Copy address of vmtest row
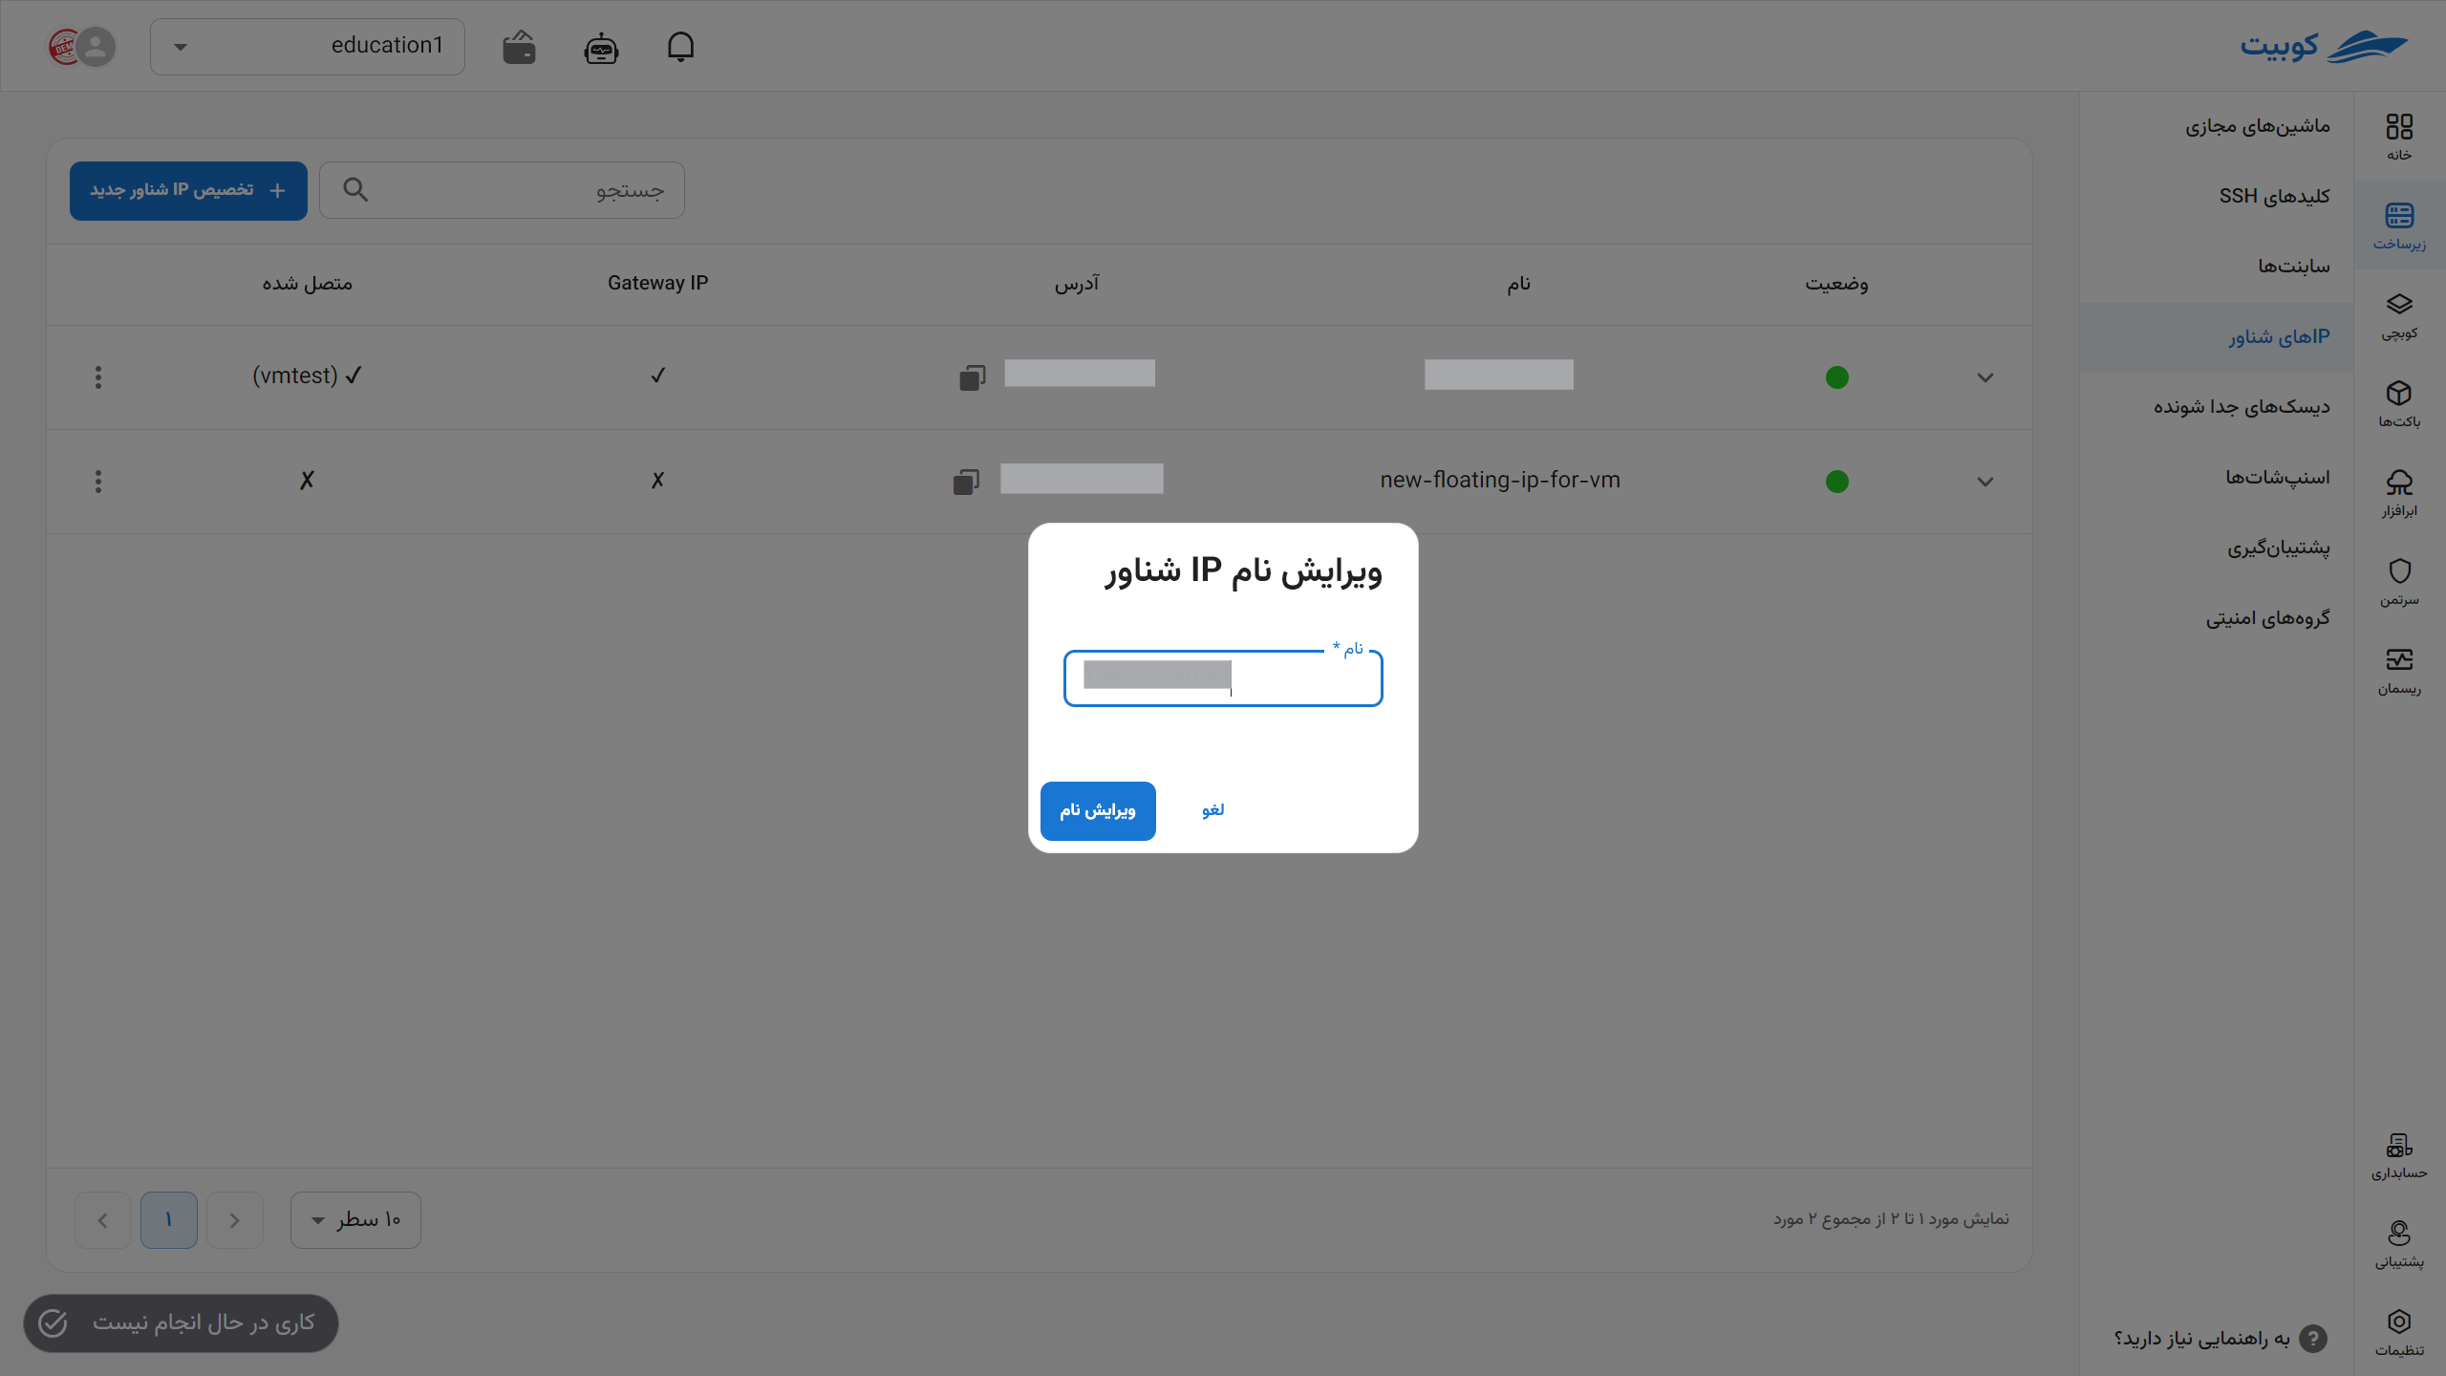 click(972, 377)
